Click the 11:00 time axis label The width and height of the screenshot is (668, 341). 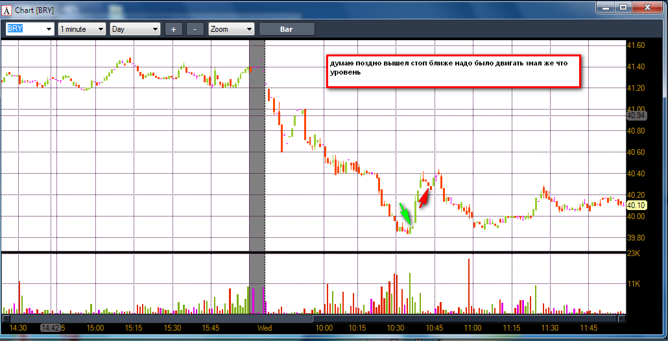[472, 328]
